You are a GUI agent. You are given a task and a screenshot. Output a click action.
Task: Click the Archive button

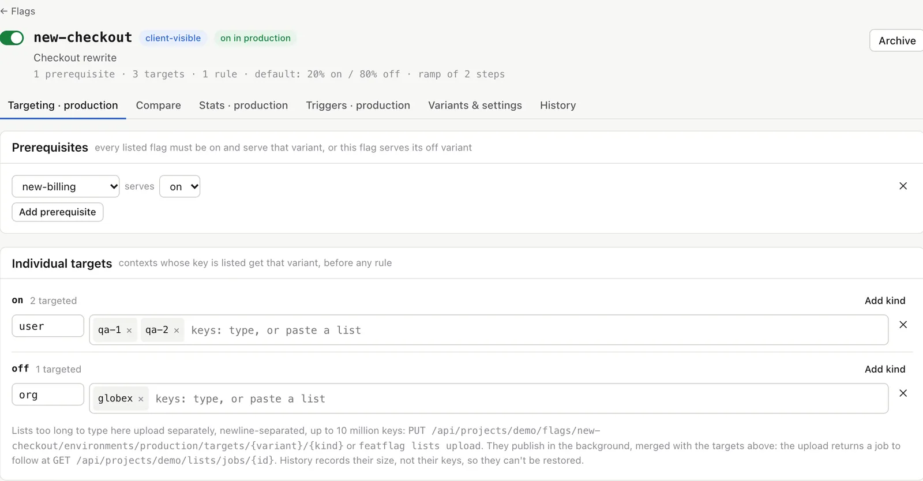pos(897,40)
